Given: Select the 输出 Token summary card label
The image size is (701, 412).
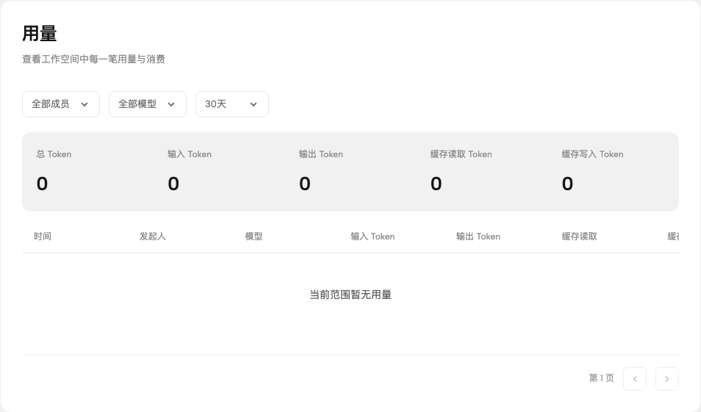Looking at the screenshot, I should [x=321, y=154].
